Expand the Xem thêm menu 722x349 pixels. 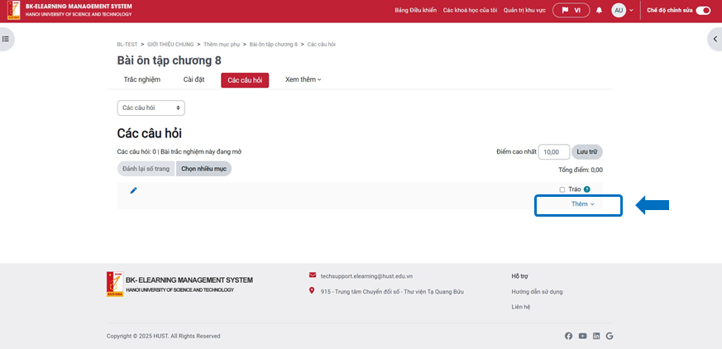point(304,79)
